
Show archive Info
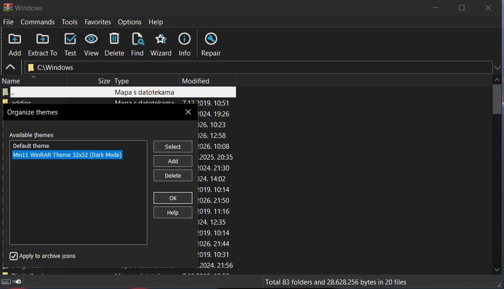click(x=185, y=39)
